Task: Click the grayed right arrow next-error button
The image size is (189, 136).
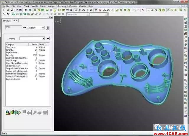Action: [39, 112]
